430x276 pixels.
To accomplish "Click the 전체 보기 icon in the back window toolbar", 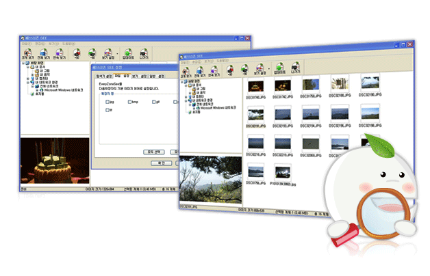I will [x=42, y=53].
